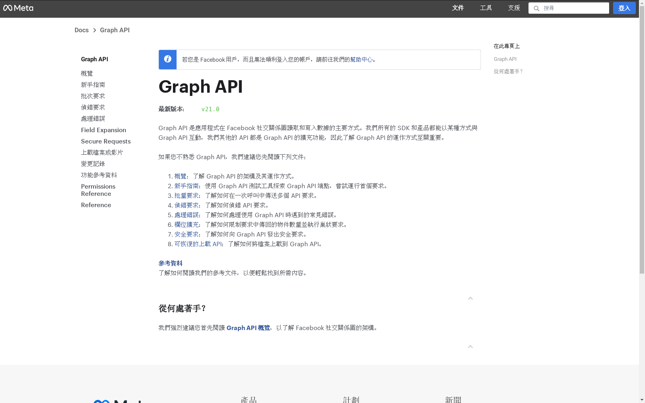Open 安全要求 link in numbered list
The image size is (645, 403).
[x=186, y=234]
